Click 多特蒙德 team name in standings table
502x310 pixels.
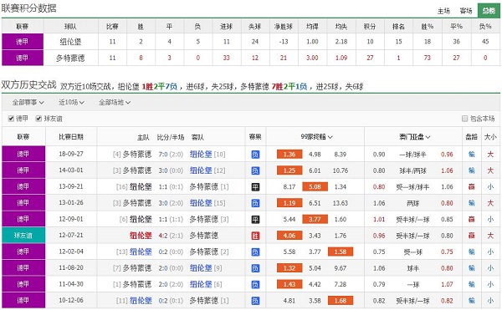coord(70,58)
